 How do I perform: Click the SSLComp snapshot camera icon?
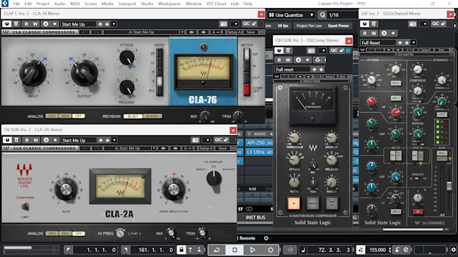pyautogui.click(x=311, y=50)
